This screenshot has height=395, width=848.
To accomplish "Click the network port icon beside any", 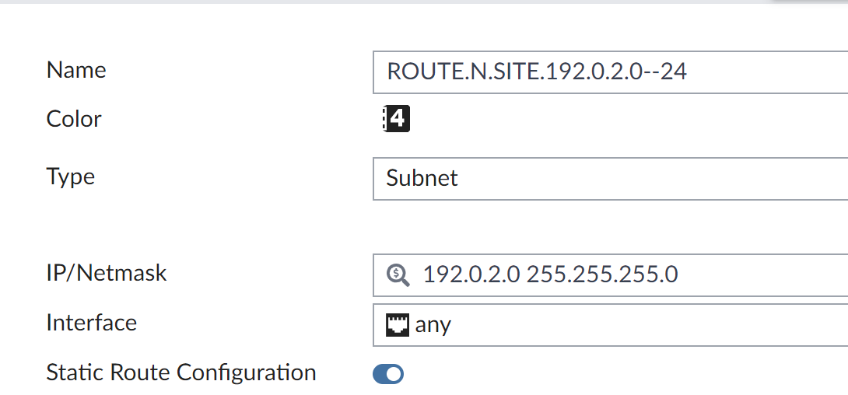I will pos(398,324).
